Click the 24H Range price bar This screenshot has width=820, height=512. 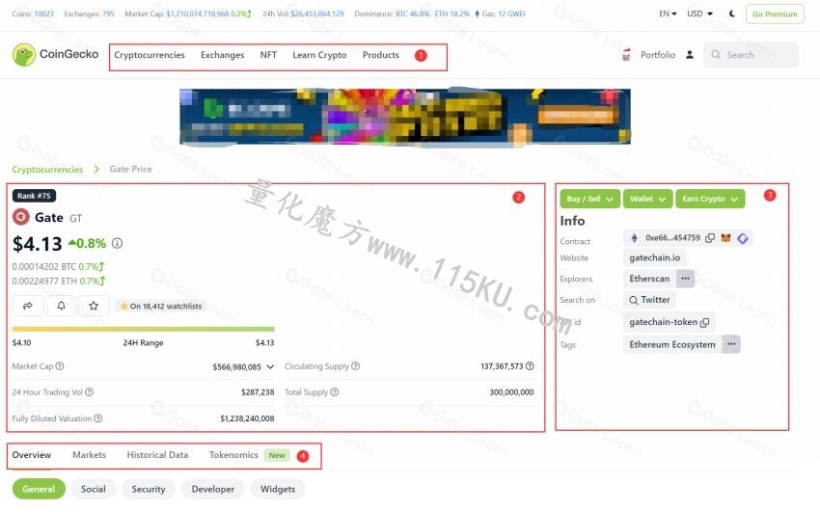point(144,329)
